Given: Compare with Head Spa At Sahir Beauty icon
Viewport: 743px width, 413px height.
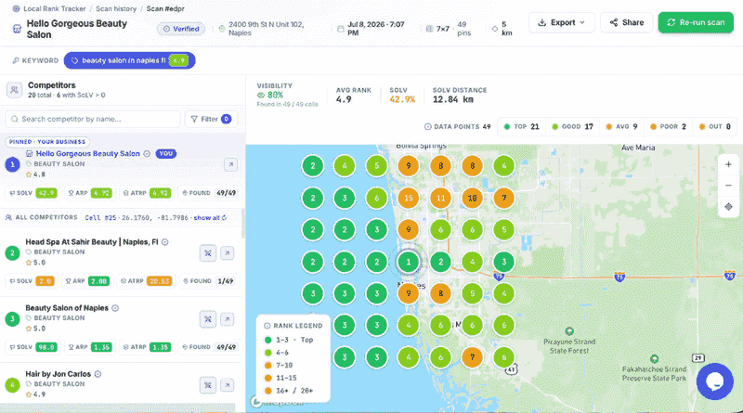Looking at the screenshot, I should coord(207,253).
